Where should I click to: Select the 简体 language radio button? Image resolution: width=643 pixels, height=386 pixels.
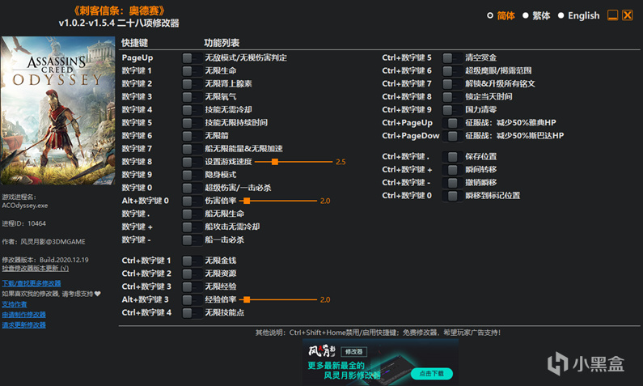pyautogui.click(x=489, y=15)
